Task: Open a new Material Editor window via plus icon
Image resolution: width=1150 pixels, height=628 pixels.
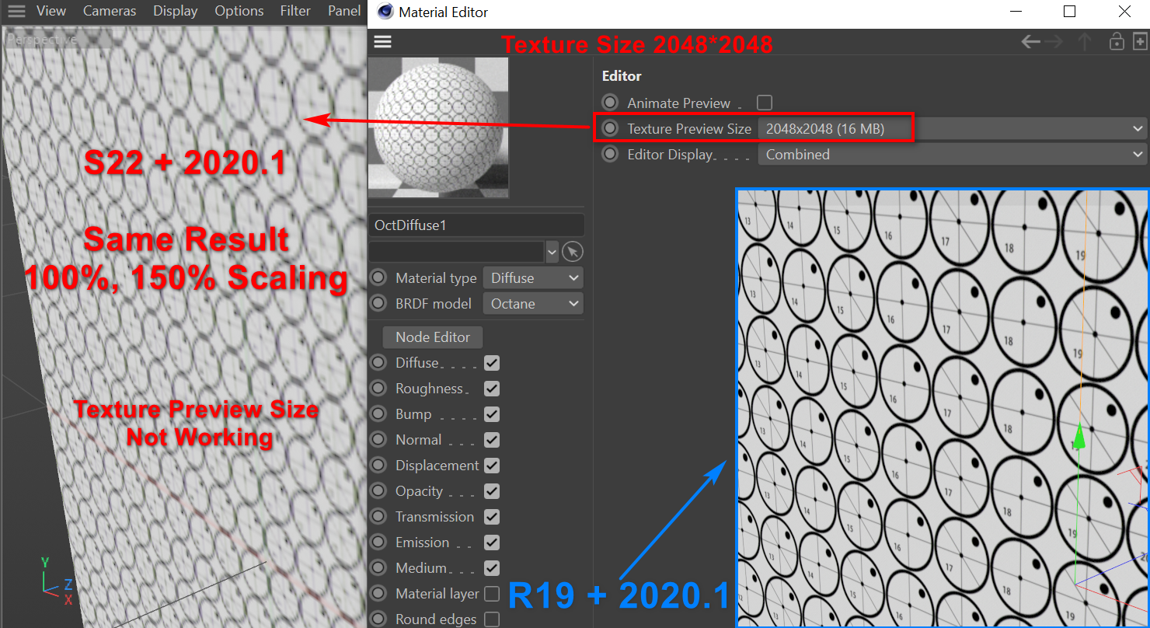Action: 1140,42
